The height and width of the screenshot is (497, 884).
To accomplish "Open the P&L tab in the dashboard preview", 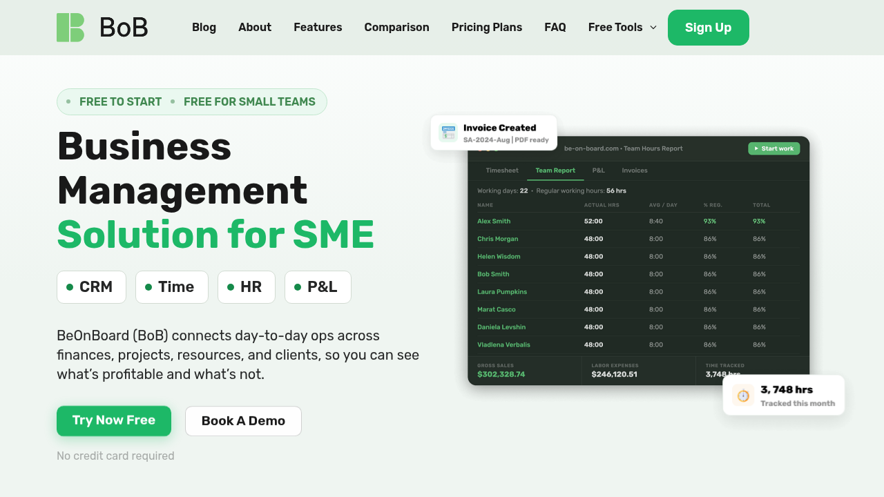I will pos(599,170).
